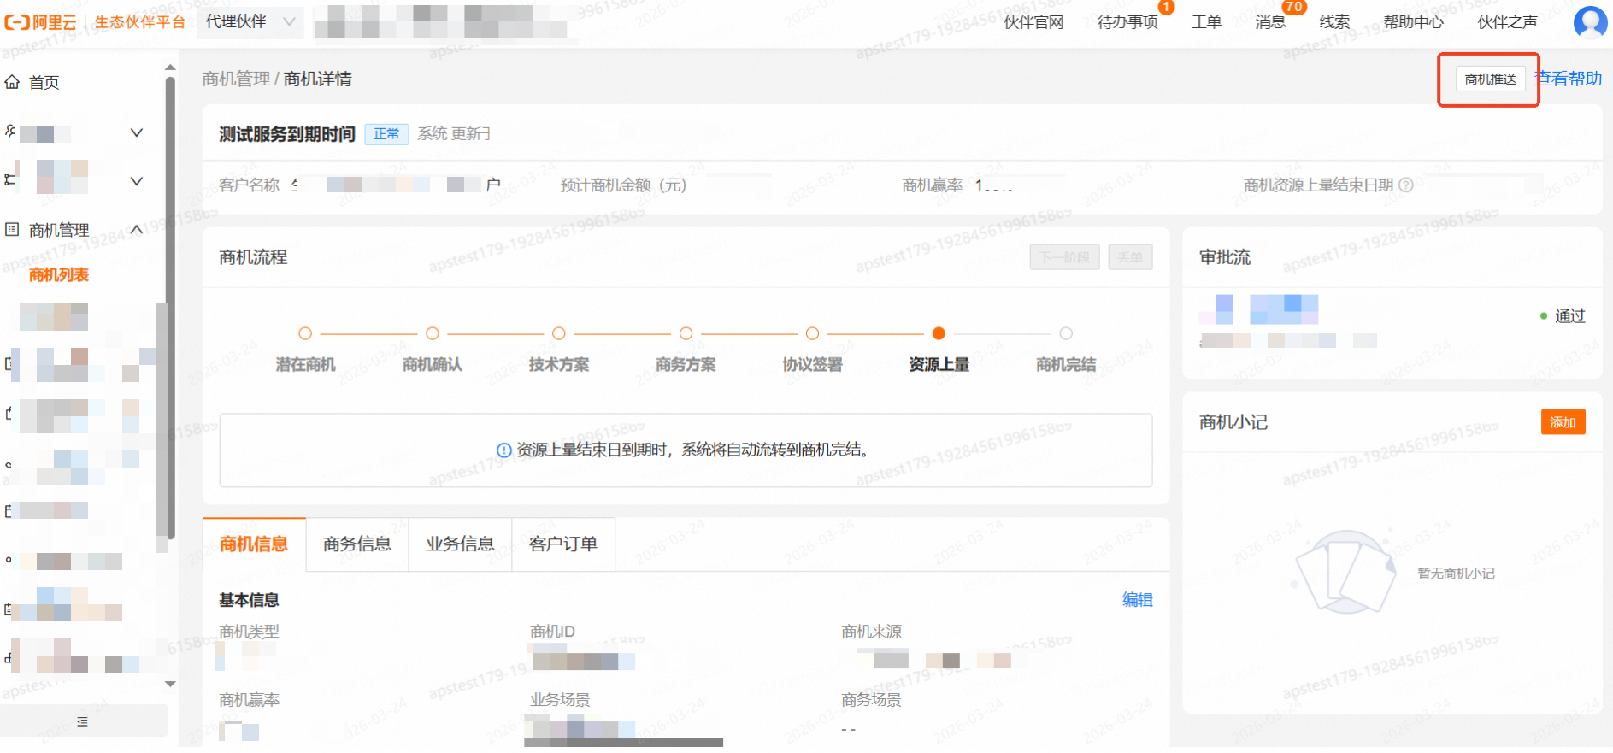The width and height of the screenshot is (1613, 753).
Task: Switch to the 商务信息 tab
Action: click(x=356, y=544)
